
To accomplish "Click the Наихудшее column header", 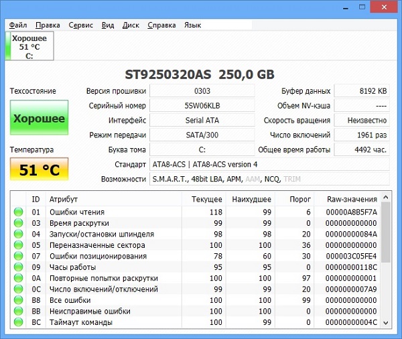I will click(x=251, y=199).
